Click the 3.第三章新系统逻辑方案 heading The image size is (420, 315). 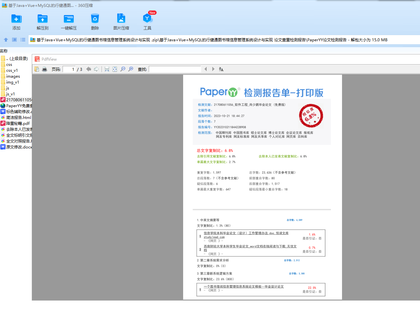(214, 274)
